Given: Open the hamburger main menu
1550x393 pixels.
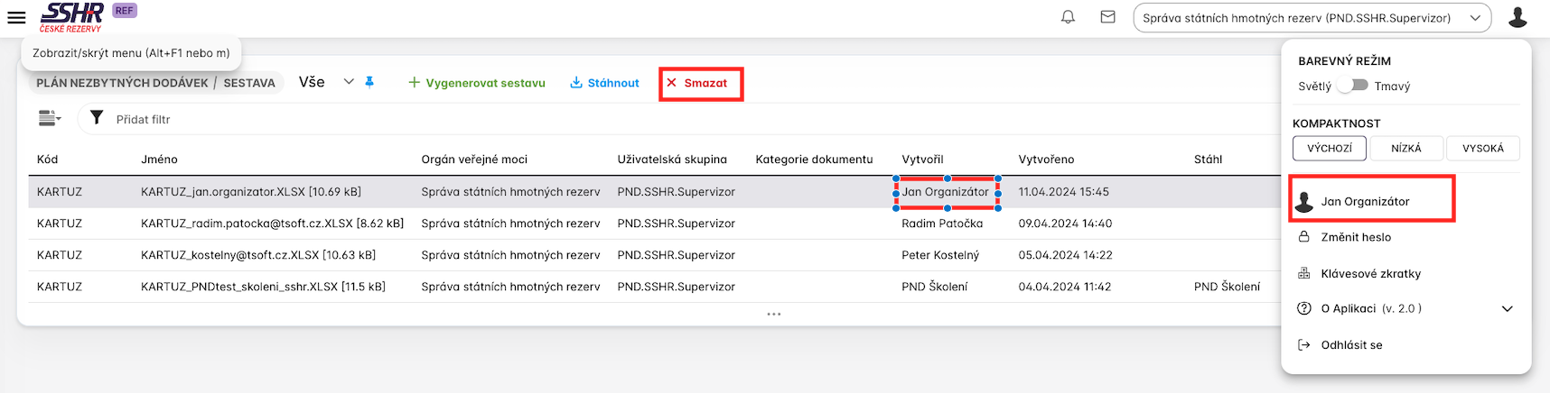Looking at the screenshot, I should [x=16, y=17].
